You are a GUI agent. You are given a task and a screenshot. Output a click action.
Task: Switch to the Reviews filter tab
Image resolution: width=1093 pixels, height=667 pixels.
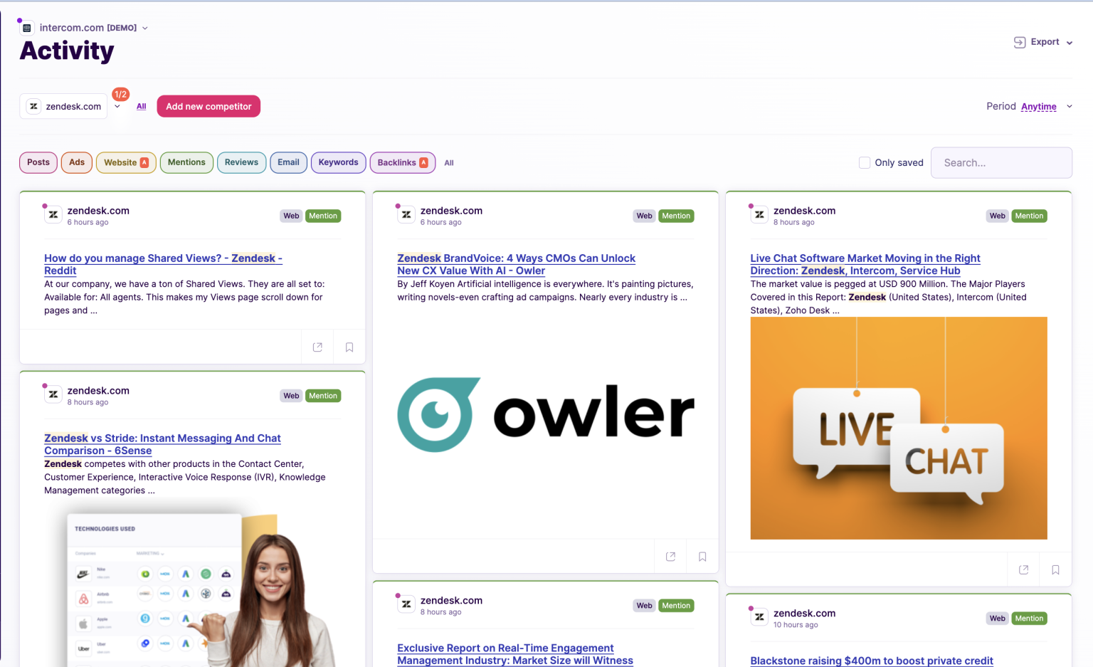(241, 162)
